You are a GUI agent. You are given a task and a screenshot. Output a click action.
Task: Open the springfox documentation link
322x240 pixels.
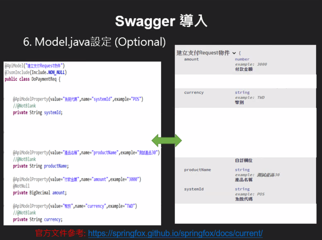[x=175, y=233]
